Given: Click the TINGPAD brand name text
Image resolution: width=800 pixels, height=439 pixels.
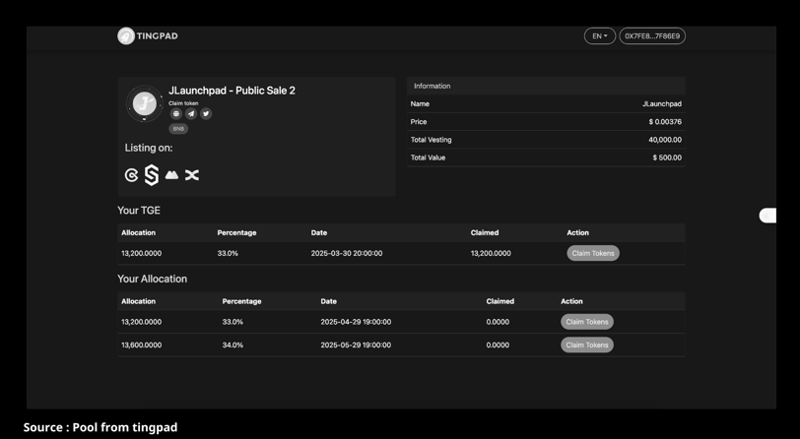Looking at the screenshot, I should [x=158, y=36].
